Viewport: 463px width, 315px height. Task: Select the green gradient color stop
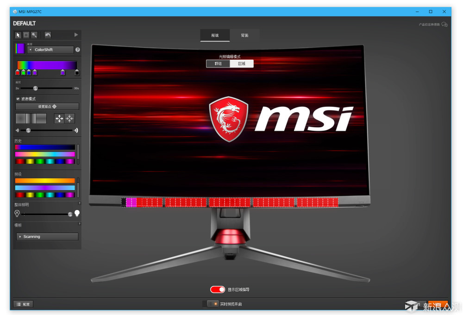(23, 73)
